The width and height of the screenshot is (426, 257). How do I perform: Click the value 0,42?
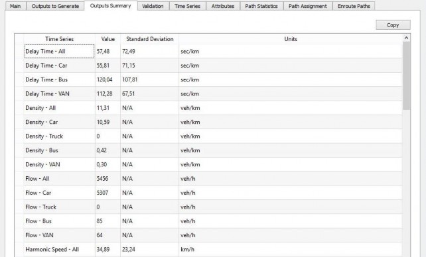[x=102, y=150]
